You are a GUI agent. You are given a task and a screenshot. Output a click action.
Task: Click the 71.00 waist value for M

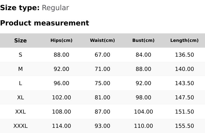click(102, 69)
